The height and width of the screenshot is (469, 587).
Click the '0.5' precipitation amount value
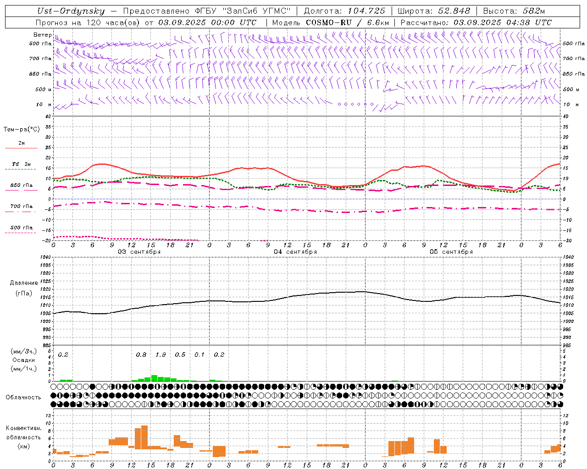click(x=180, y=355)
